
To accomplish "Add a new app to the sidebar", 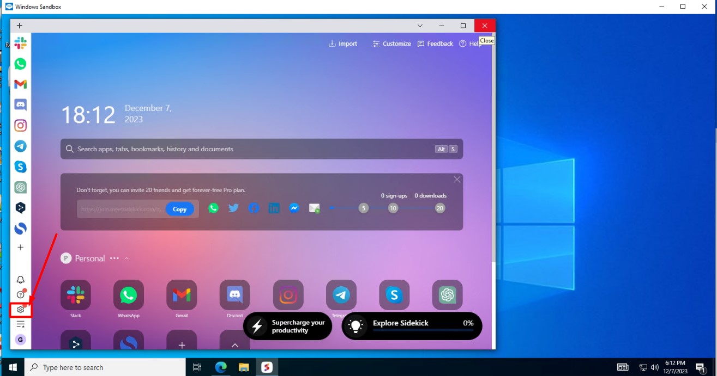I will pos(20,248).
